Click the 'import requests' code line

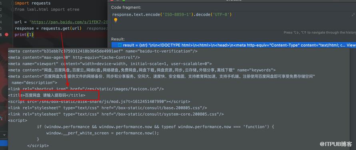(x=33, y=4)
